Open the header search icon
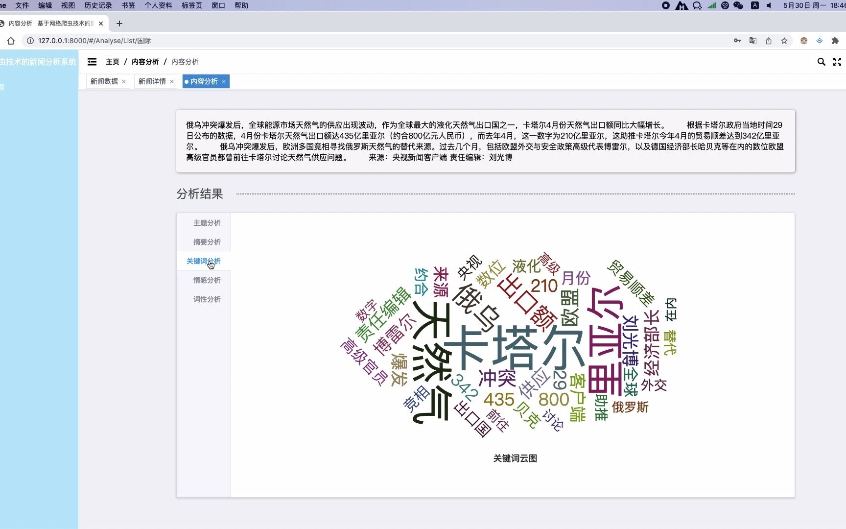The image size is (846, 529). coord(821,62)
